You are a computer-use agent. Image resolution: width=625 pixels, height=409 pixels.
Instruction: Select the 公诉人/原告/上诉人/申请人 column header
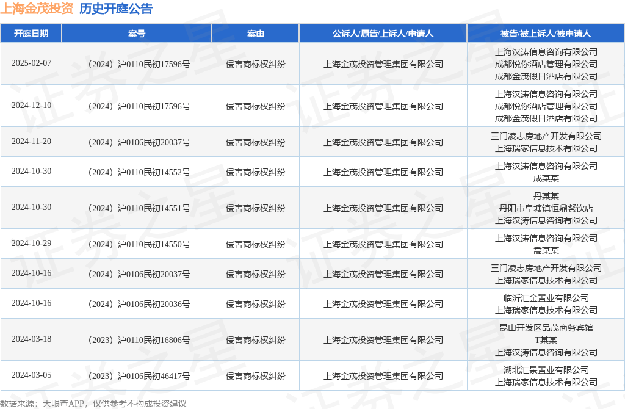pyautogui.click(x=383, y=34)
